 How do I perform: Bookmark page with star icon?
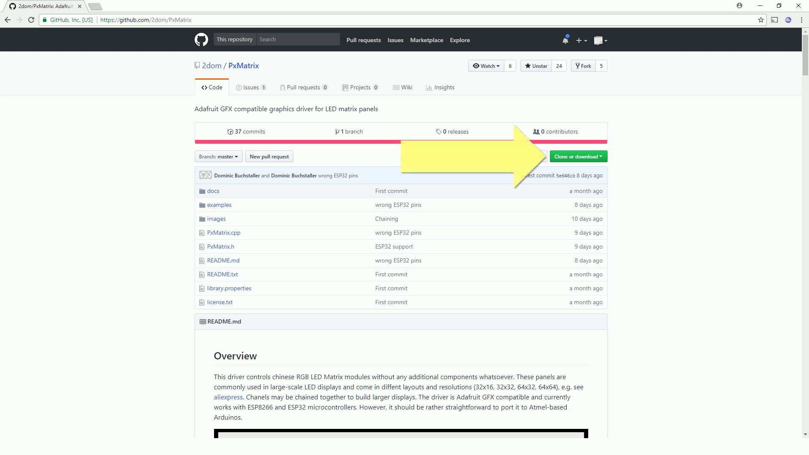[761, 20]
